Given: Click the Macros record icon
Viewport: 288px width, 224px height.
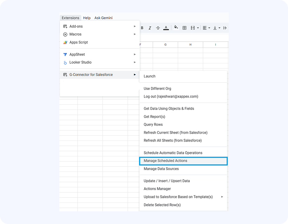Looking at the screenshot, I should click(x=65, y=34).
